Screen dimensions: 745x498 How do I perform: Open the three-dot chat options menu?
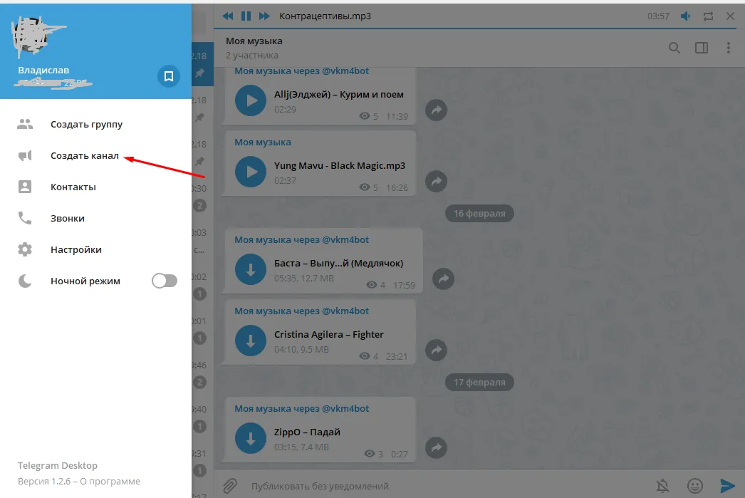[729, 48]
